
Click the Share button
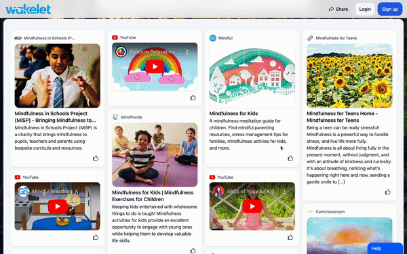pos(338,9)
